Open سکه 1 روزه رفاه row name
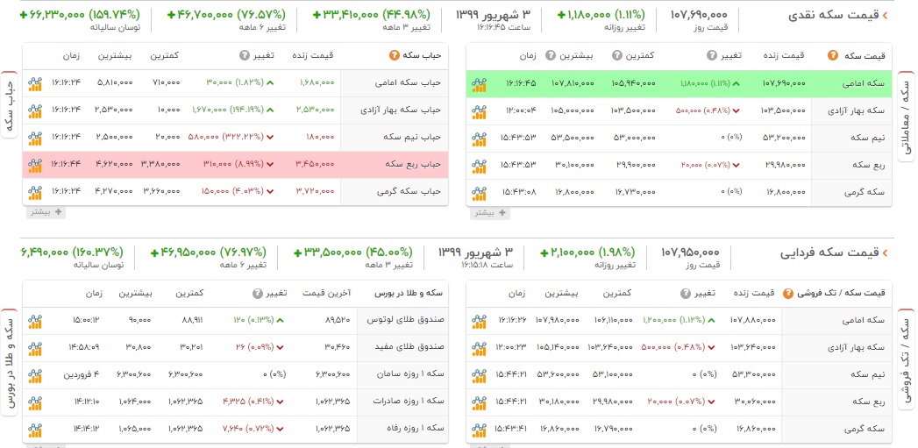Image resolution: width=918 pixels, height=448 pixels. point(413,430)
